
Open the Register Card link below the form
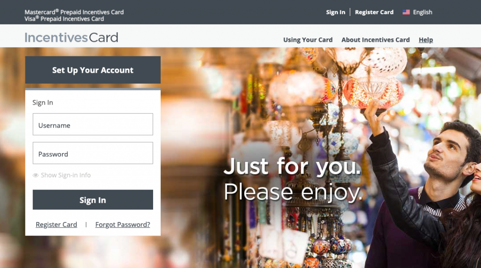coord(56,224)
